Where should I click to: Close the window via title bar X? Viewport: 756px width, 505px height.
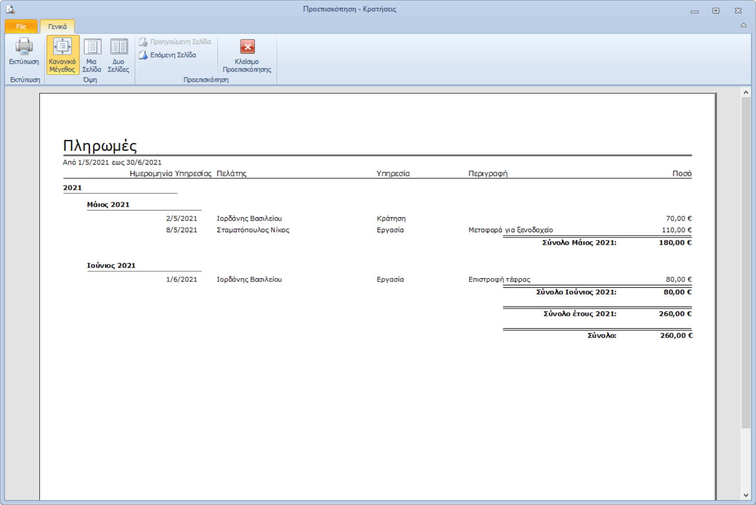tap(738, 11)
